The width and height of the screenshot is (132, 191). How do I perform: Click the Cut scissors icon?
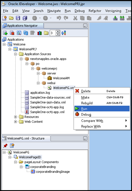coord(75,18)
